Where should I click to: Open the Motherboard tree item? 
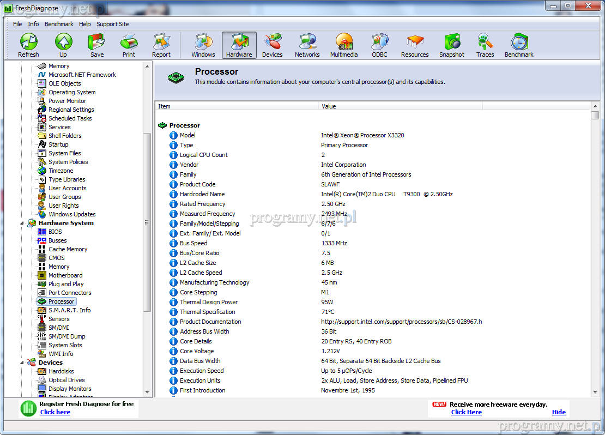click(65, 275)
